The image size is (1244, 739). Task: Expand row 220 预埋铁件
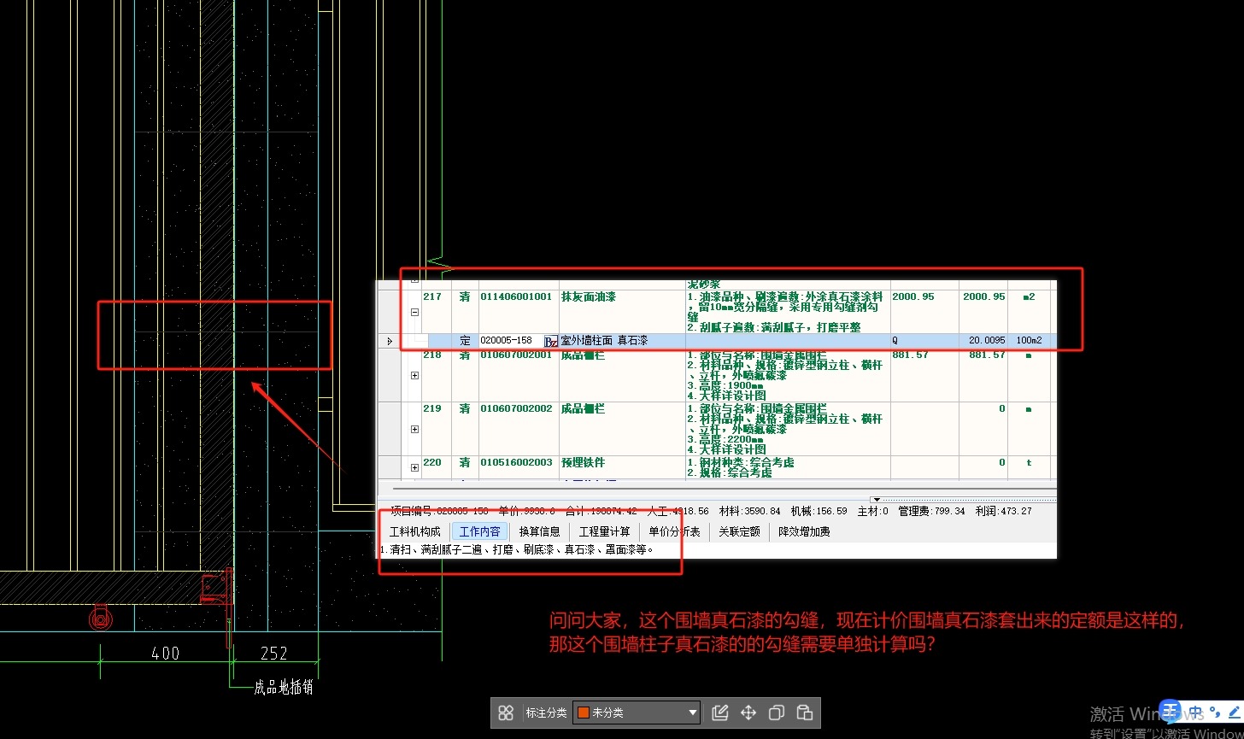(415, 467)
